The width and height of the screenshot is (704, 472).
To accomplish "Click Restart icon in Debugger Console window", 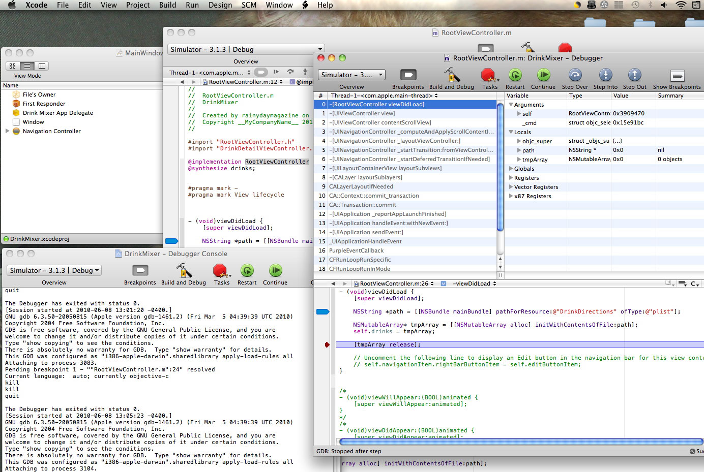I will (x=247, y=270).
